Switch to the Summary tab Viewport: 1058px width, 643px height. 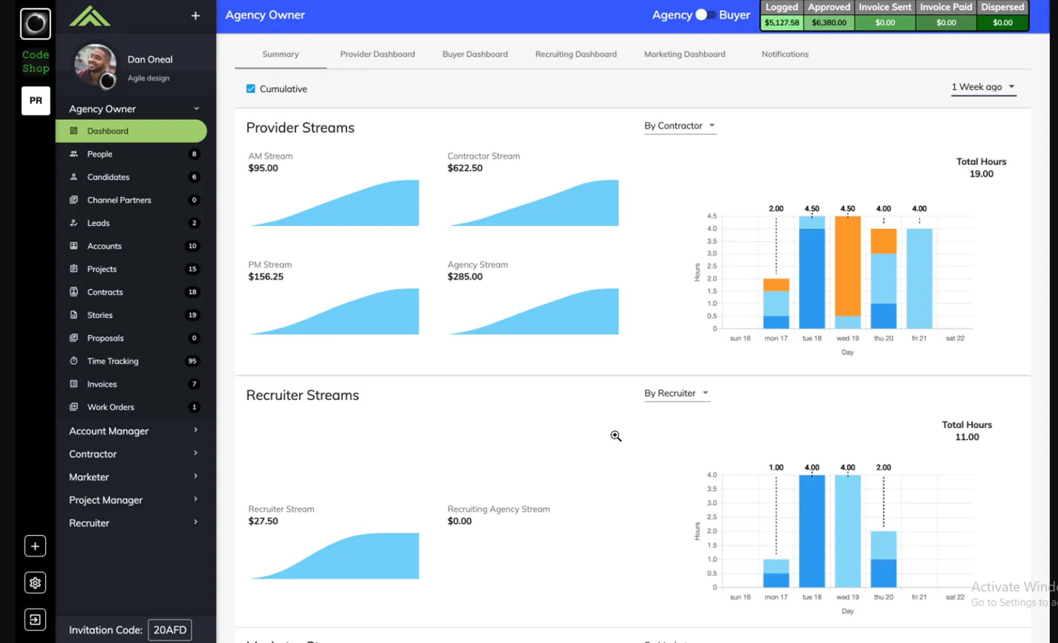pyautogui.click(x=280, y=54)
